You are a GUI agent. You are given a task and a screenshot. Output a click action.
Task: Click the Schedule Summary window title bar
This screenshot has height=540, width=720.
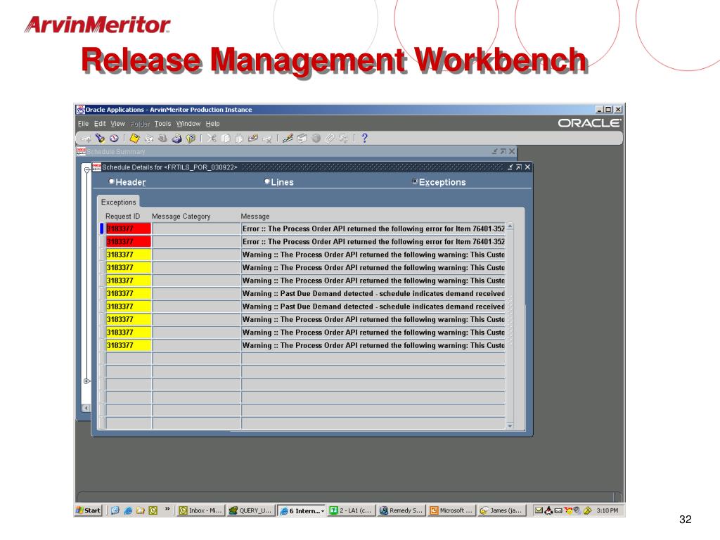pyautogui.click(x=296, y=152)
